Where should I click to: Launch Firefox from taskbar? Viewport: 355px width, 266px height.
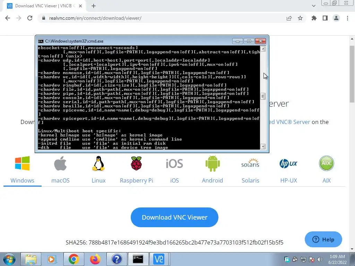pyautogui.click(x=95, y=259)
